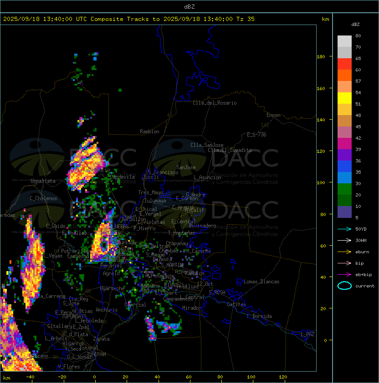Click the 'Encon' map label
The width and height of the screenshot is (379, 383).
point(273,115)
